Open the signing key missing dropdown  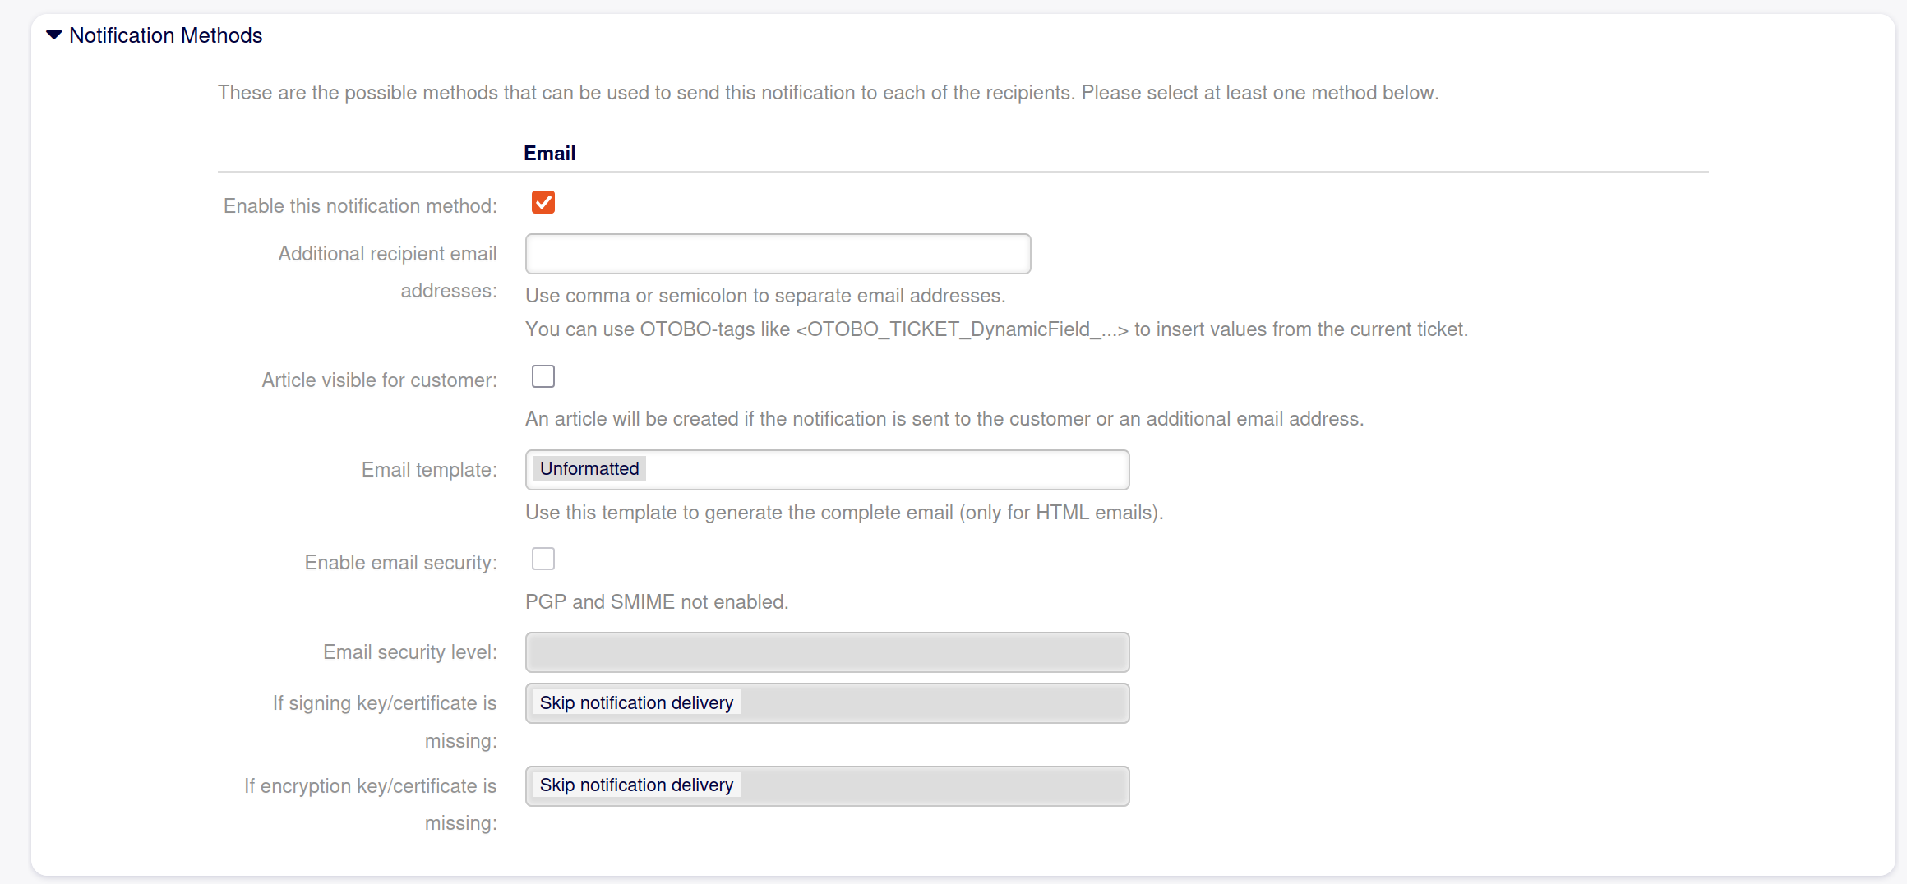tap(929, 703)
